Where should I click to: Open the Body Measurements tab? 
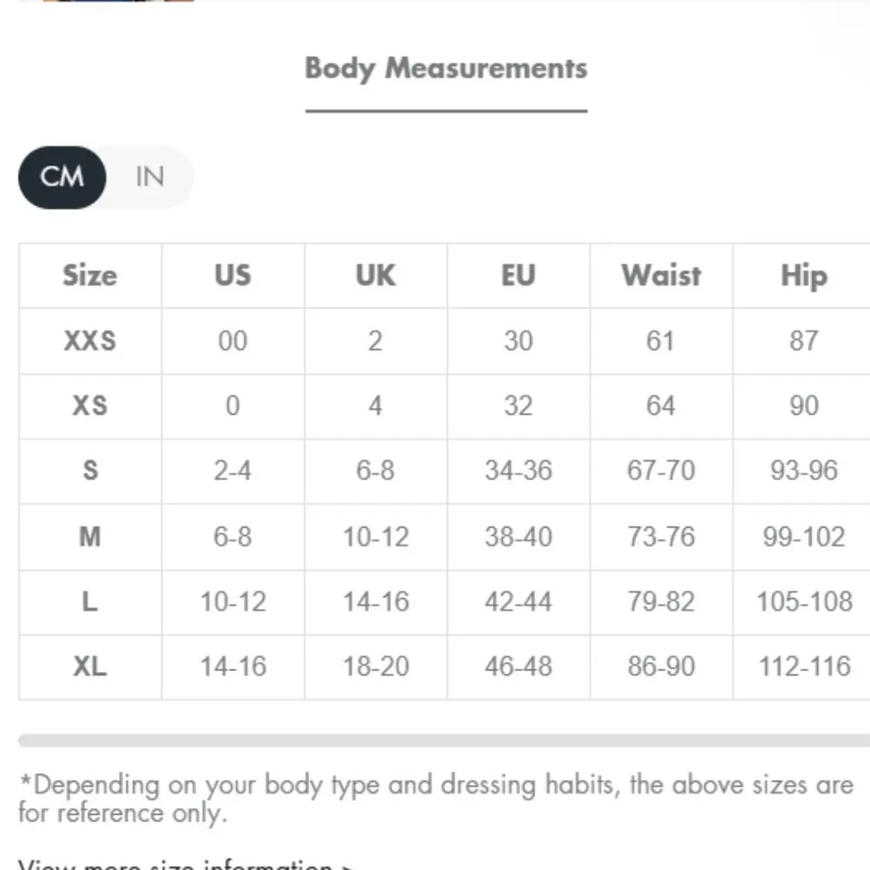point(445,69)
